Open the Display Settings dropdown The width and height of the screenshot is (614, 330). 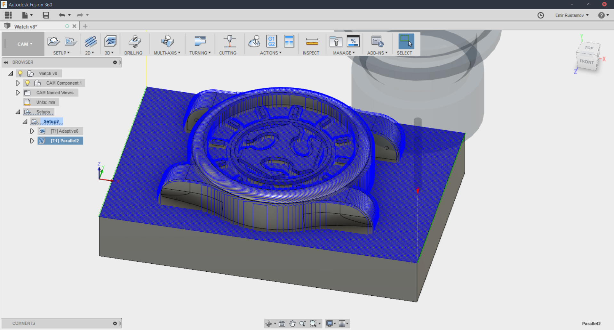click(x=331, y=324)
